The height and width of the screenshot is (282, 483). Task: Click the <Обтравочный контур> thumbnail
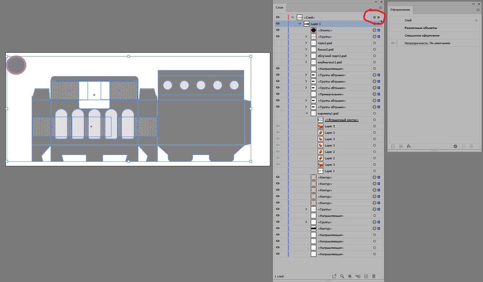[x=320, y=120]
